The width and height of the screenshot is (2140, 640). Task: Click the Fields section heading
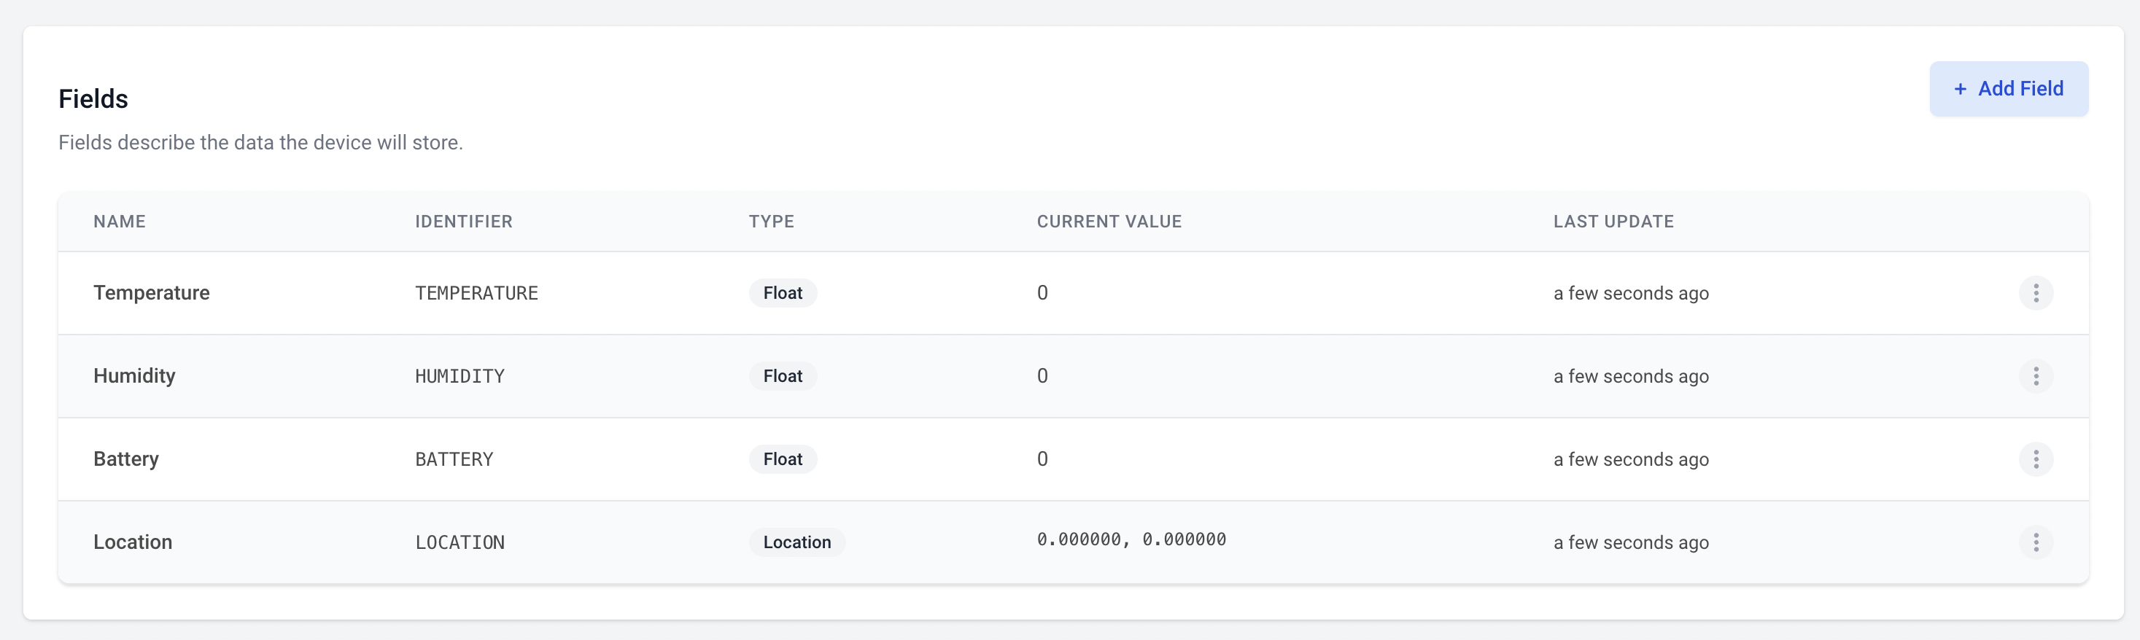pyautogui.click(x=93, y=99)
